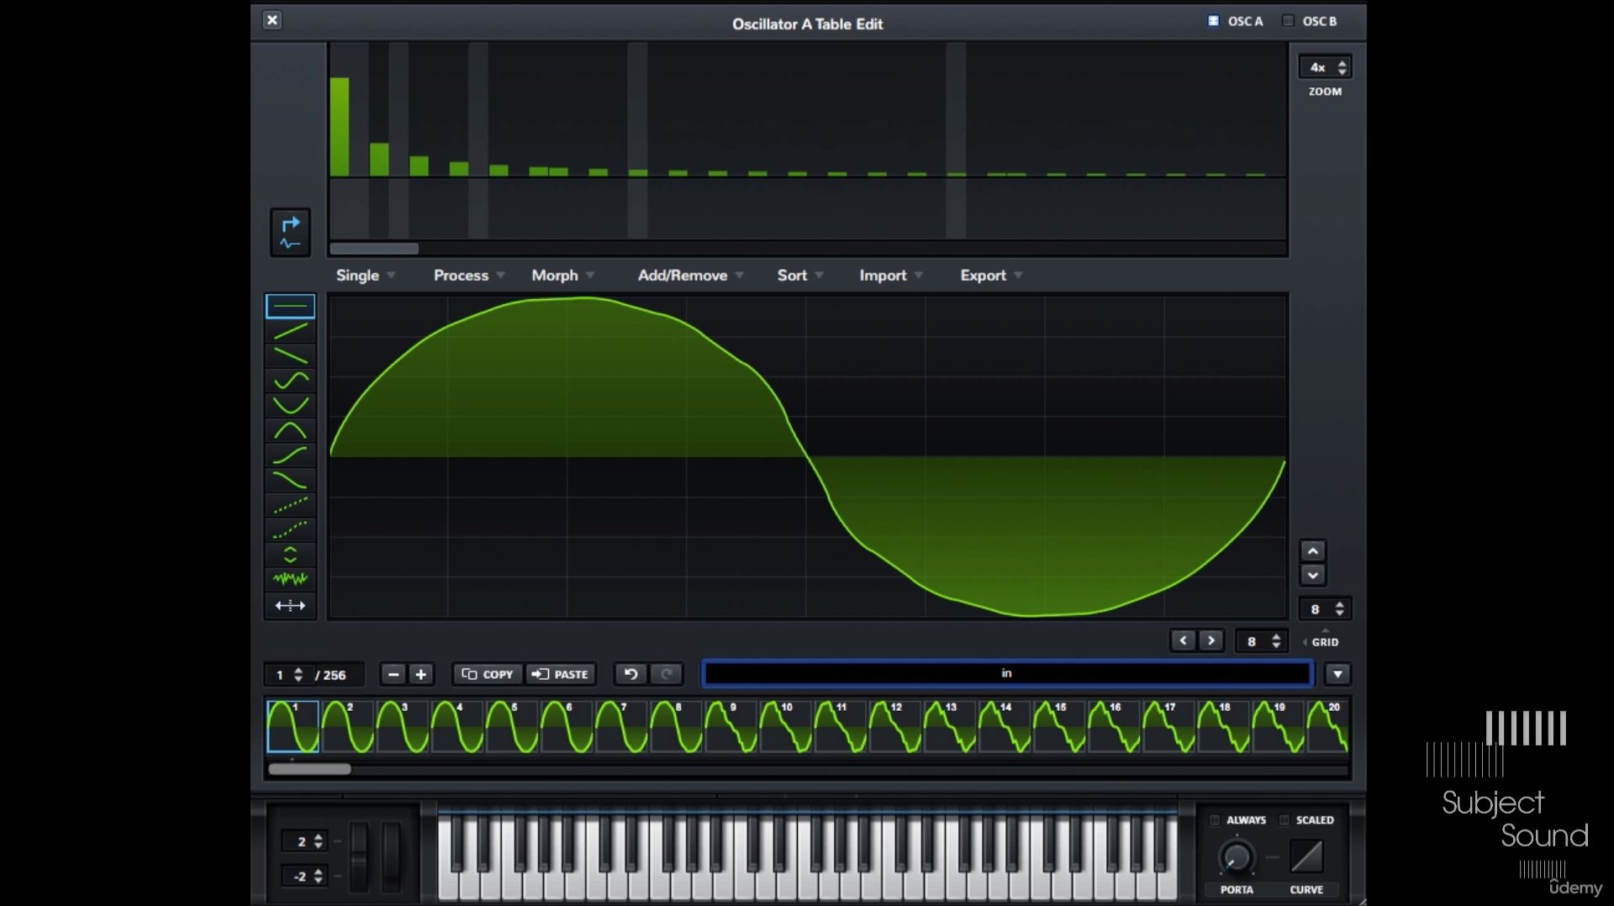The height and width of the screenshot is (906, 1614).
Task: Shift waveform phase right with the arrow
Action: (x=1210, y=640)
